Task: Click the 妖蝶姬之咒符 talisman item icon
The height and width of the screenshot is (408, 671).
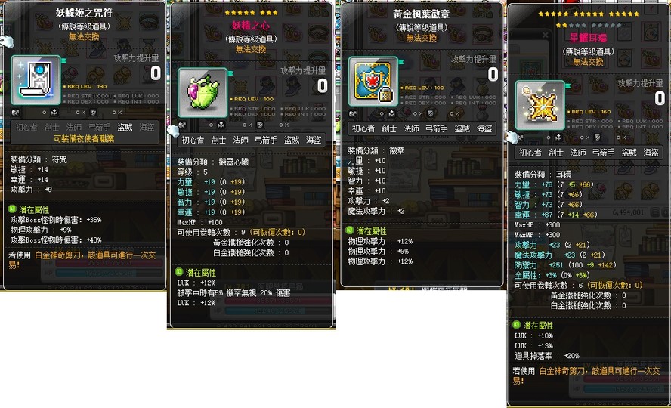Action: (36, 80)
